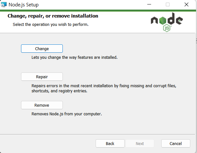Close the Node.js Setup window

(x=186, y=4)
